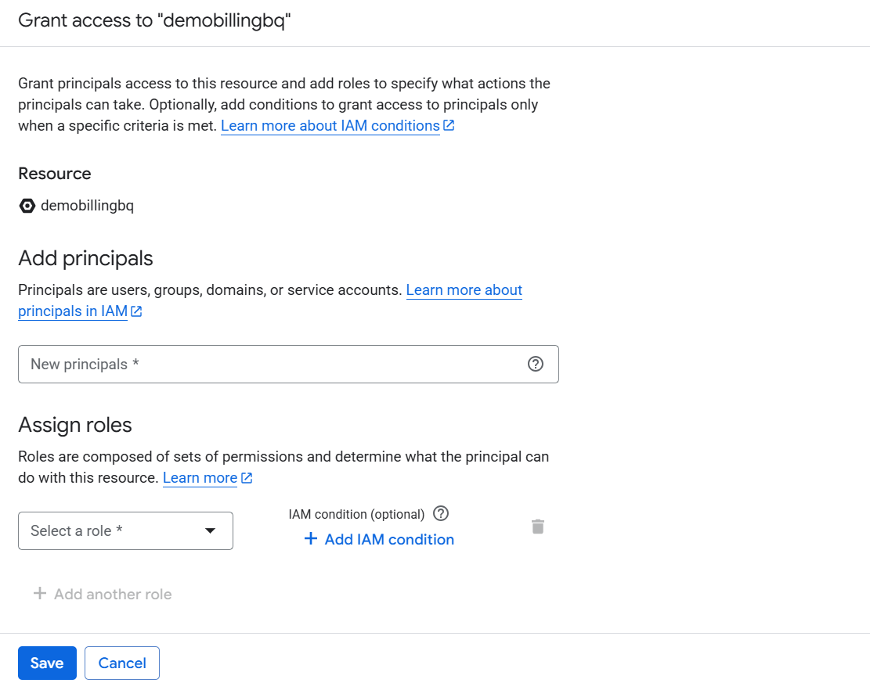Click external-link icon after IAM conditions link

[x=449, y=125]
